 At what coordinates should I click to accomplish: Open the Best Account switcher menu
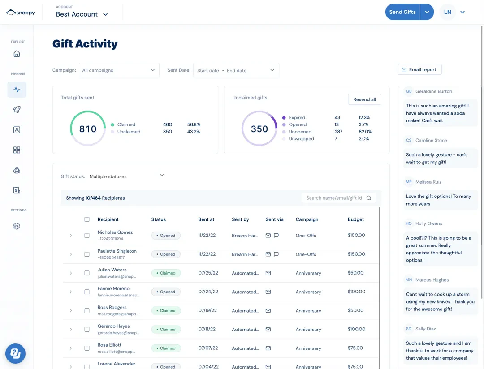point(82,14)
